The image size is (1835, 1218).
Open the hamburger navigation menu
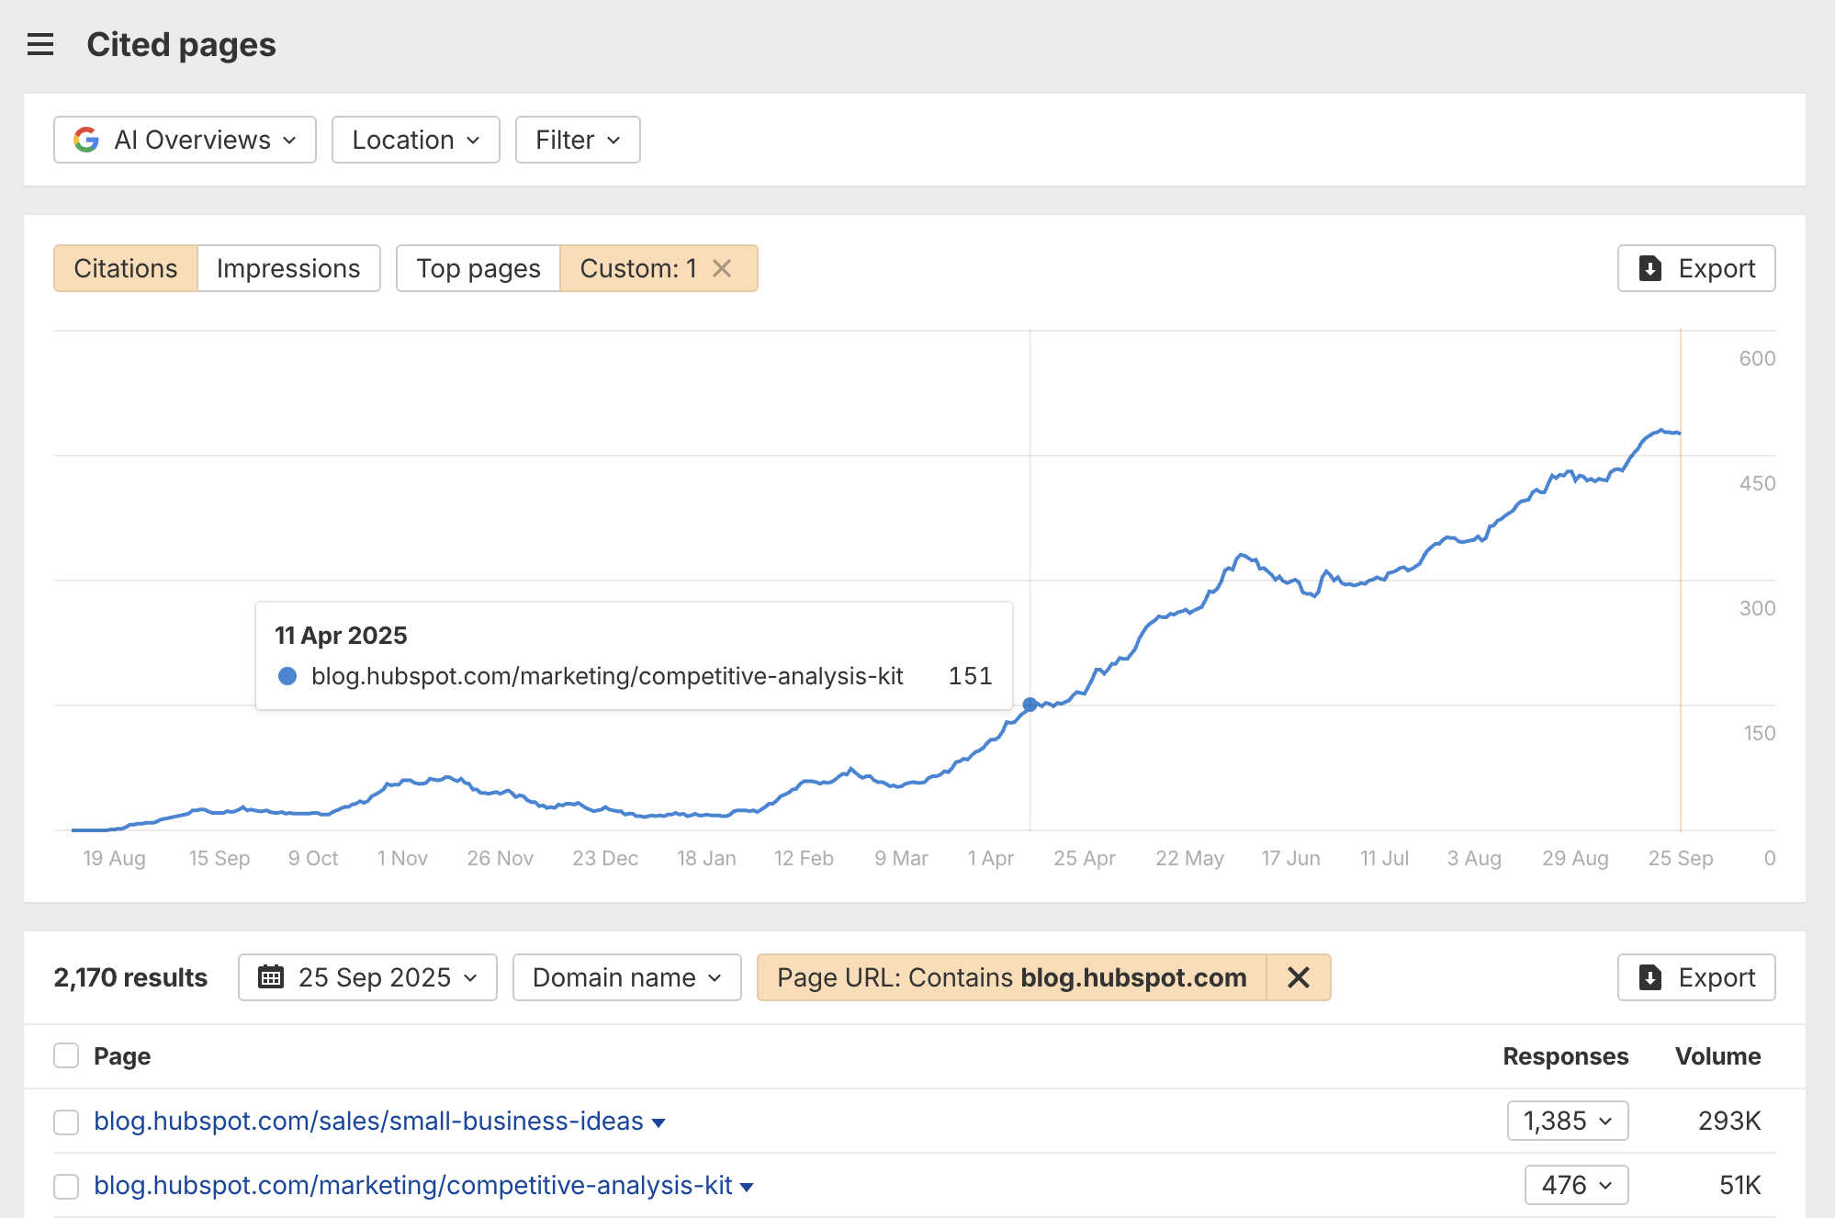[x=40, y=44]
